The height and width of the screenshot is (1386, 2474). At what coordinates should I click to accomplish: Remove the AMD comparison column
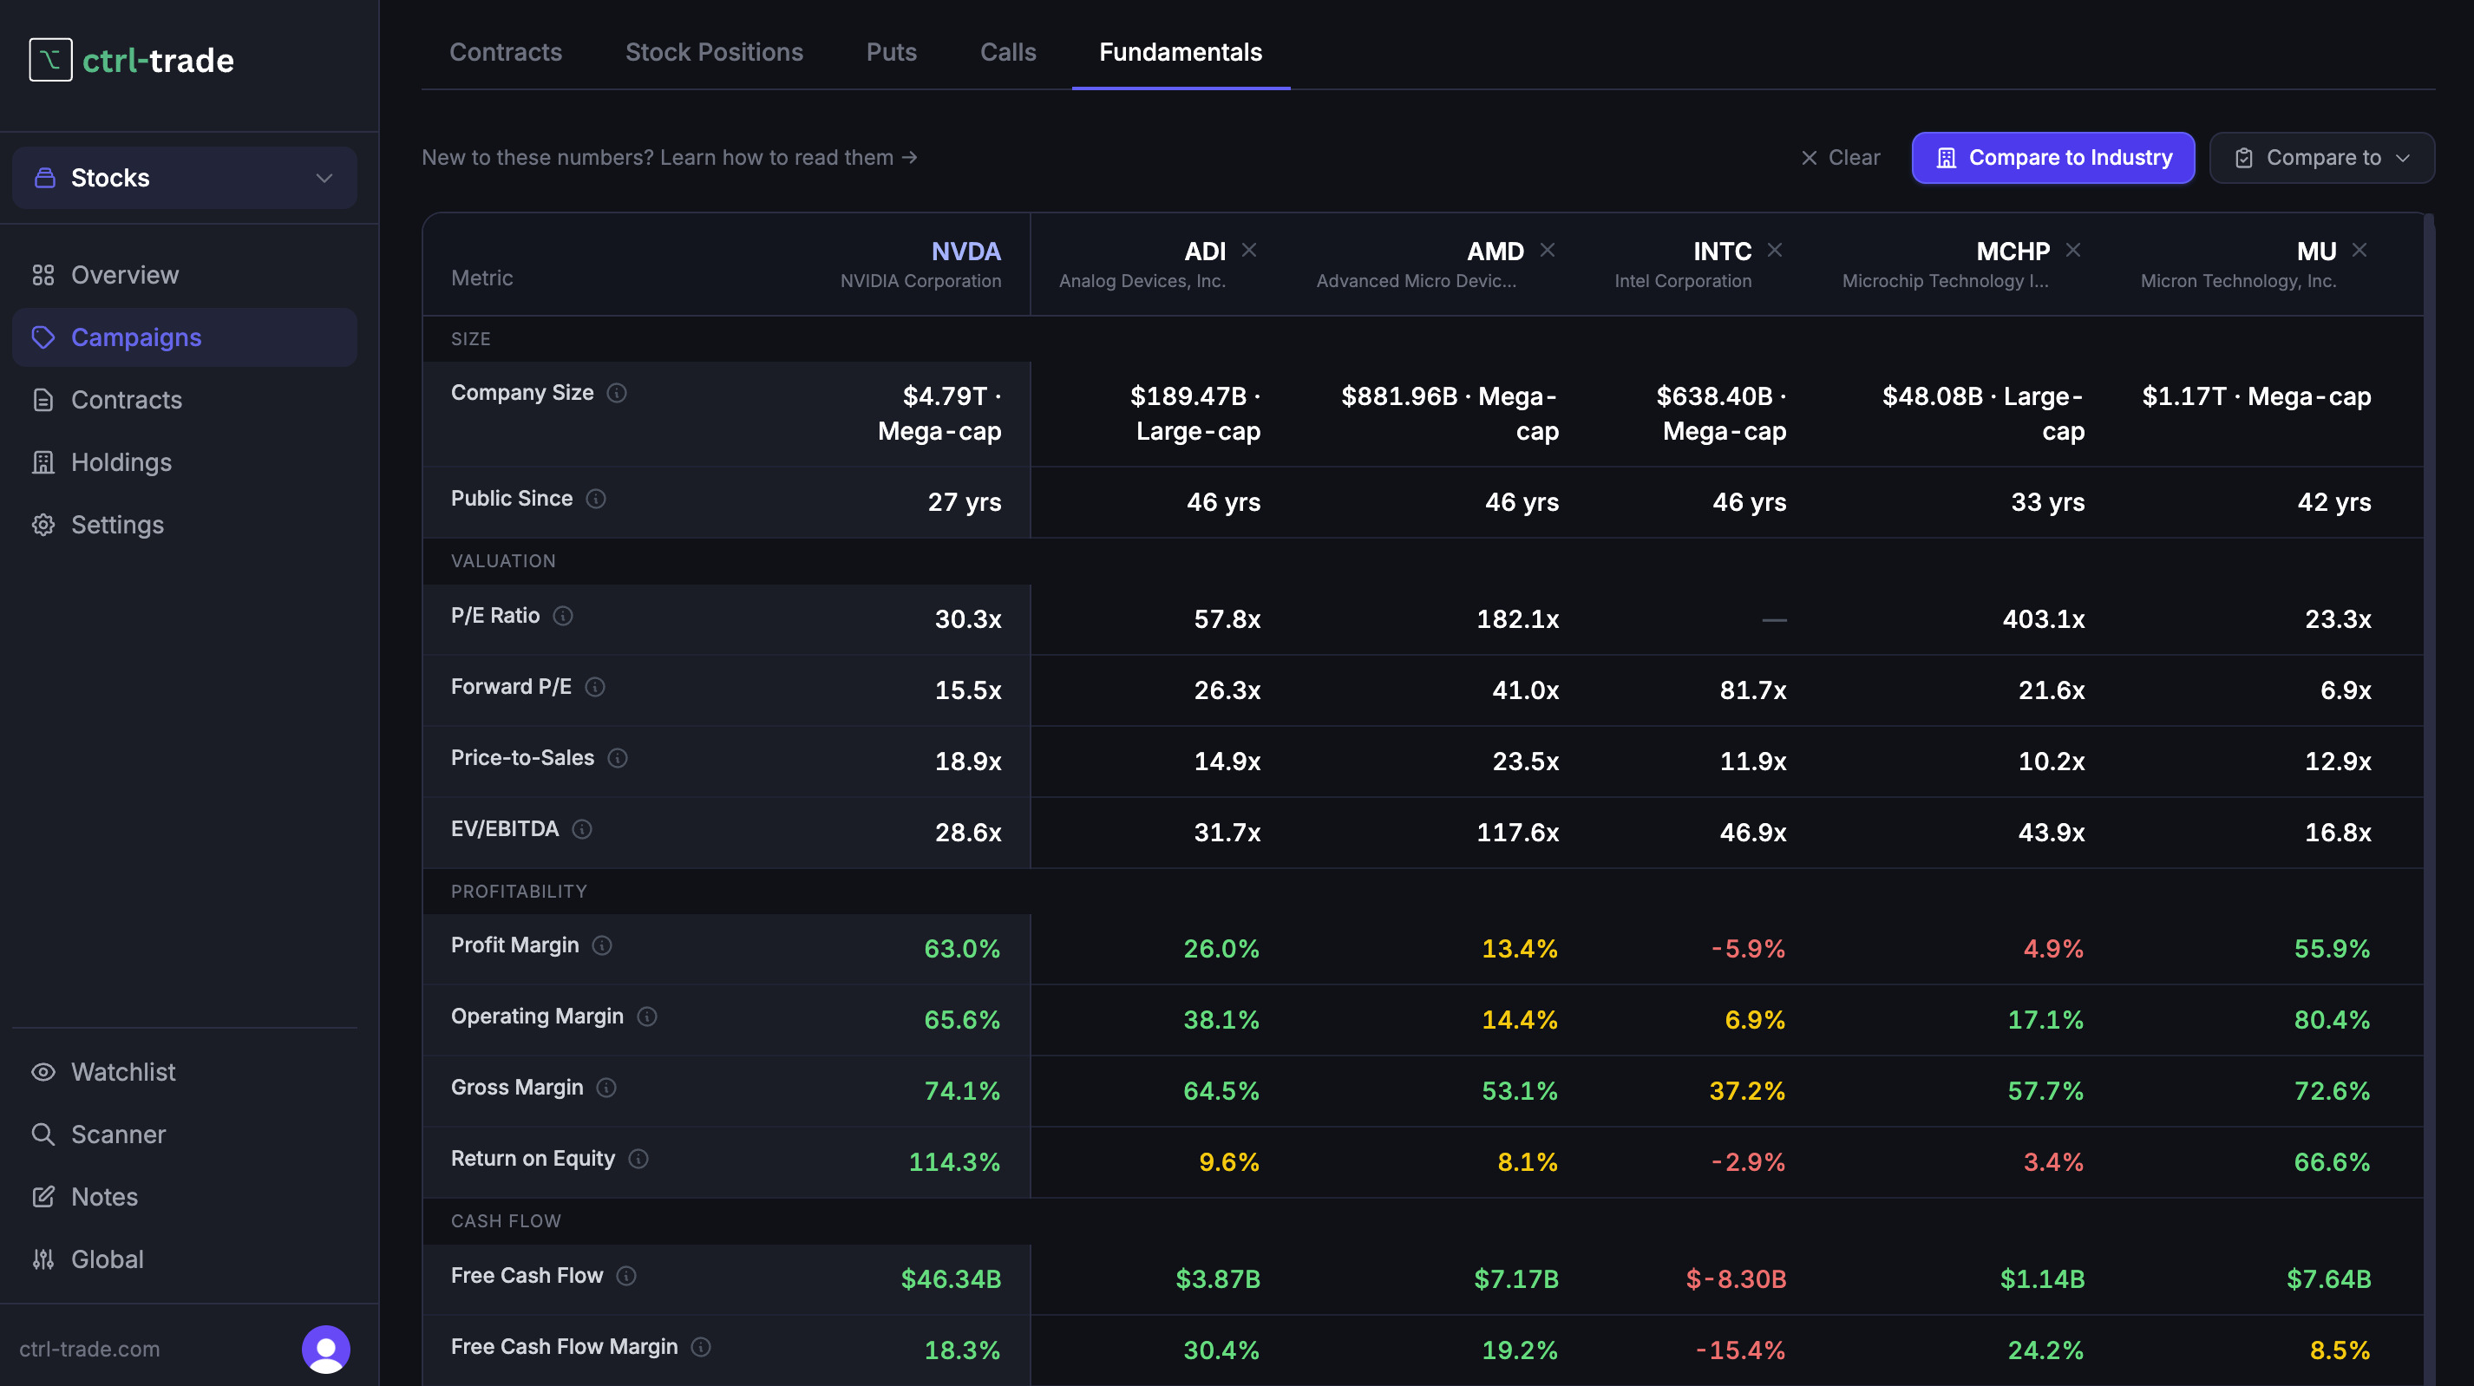(x=1548, y=250)
